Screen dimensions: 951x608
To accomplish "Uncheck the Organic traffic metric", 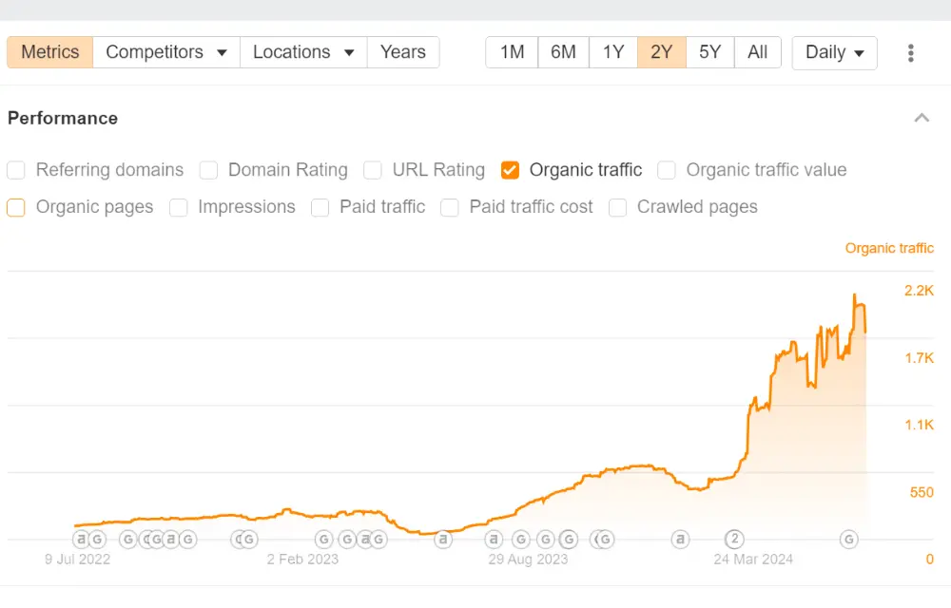I will tap(510, 170).
